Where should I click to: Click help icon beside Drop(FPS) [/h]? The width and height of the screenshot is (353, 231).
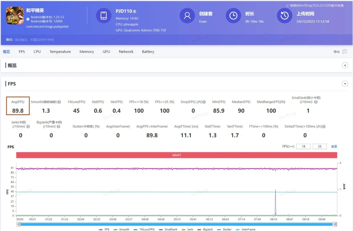[x=204, y=102]
